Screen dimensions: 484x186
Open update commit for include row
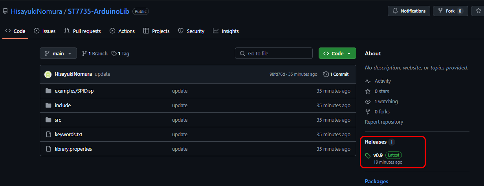[180, 105]
